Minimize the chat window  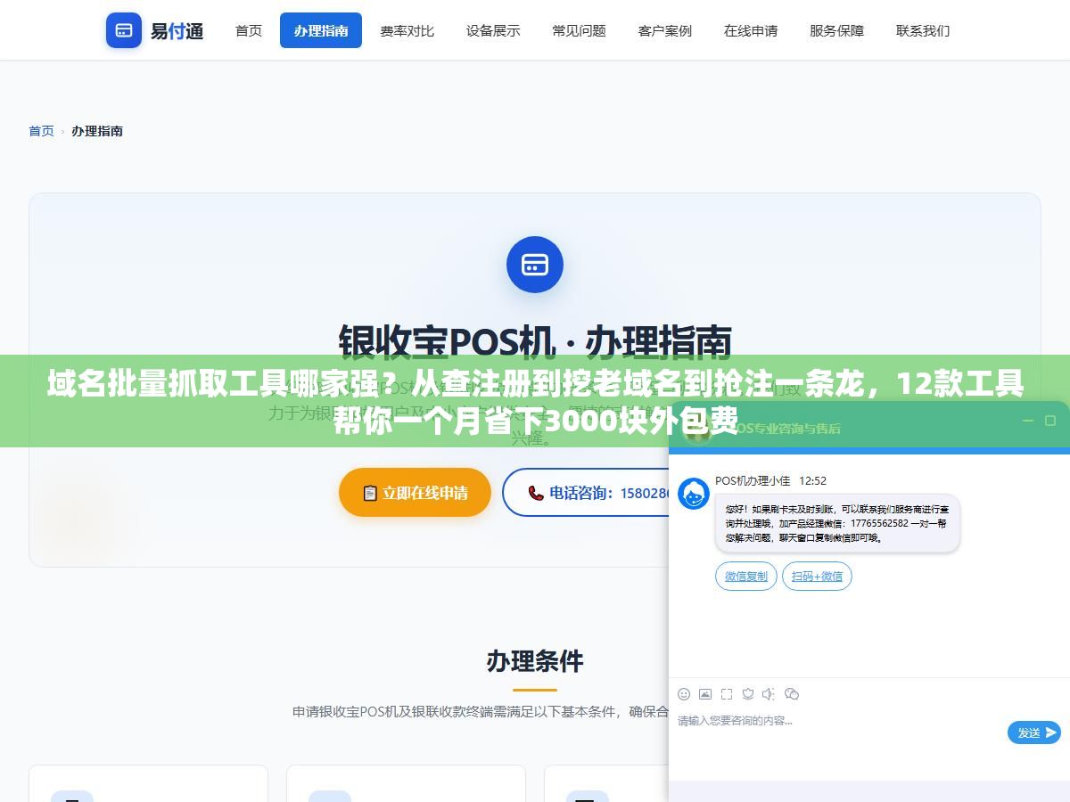[1027, 421]
